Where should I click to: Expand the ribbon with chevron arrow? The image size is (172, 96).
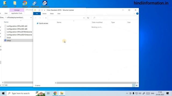click(134, 14)
